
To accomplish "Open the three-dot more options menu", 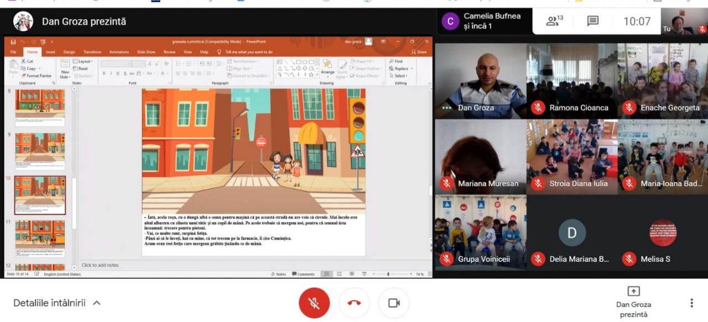I will click(x=691, y=303).
